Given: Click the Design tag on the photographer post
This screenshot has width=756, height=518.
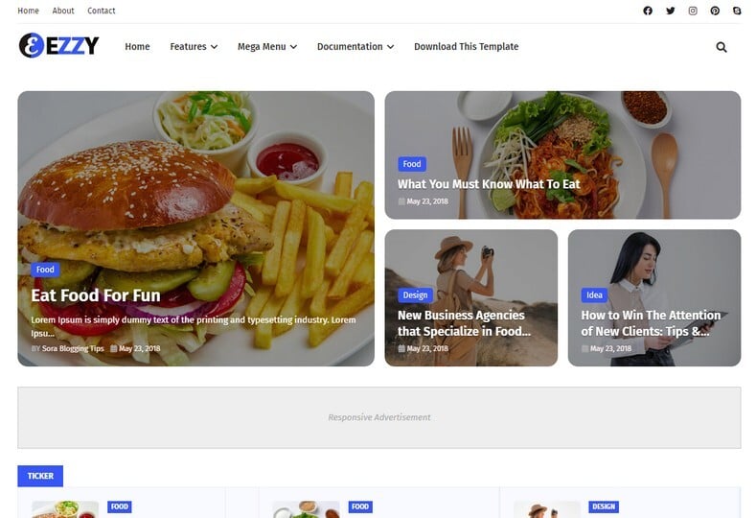Looking at the screenshot, I should pyautogui.click(x=415, y=294).
